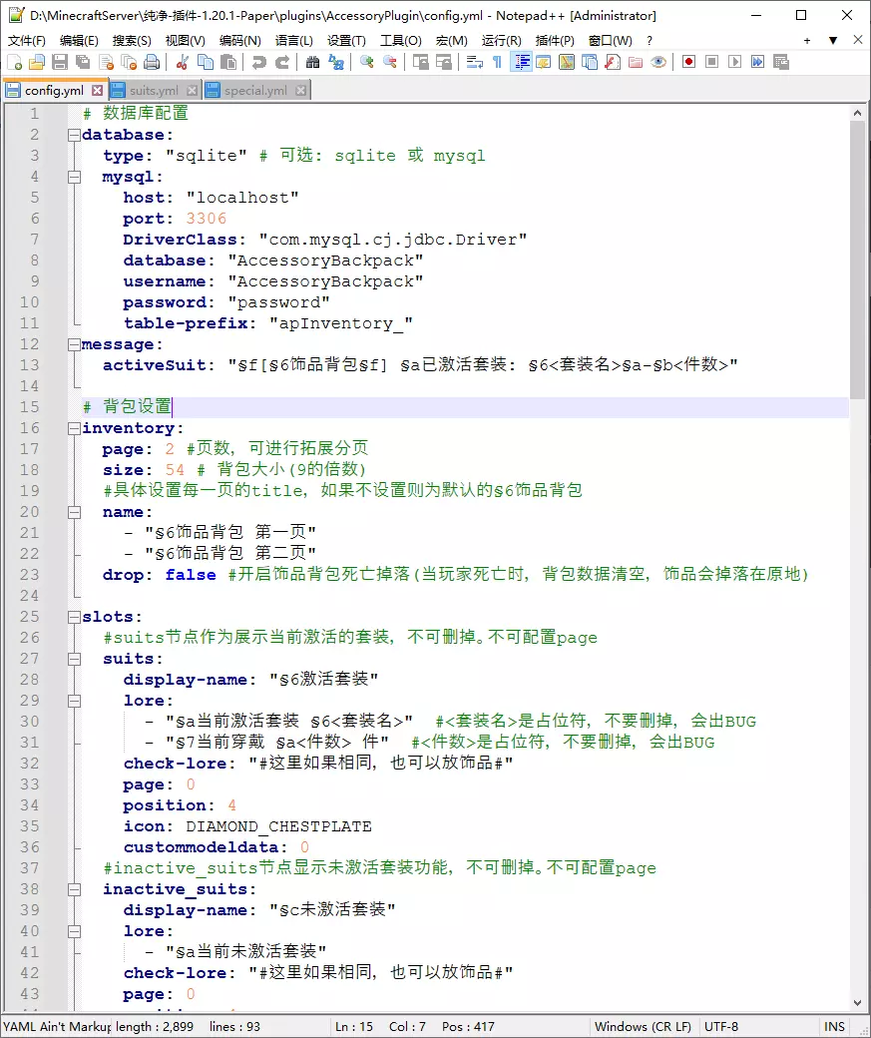Viewport: 871px width, 1038px height.
Task: Toggle synchronized vertical scrolling icon
Action: pos(421,62)
